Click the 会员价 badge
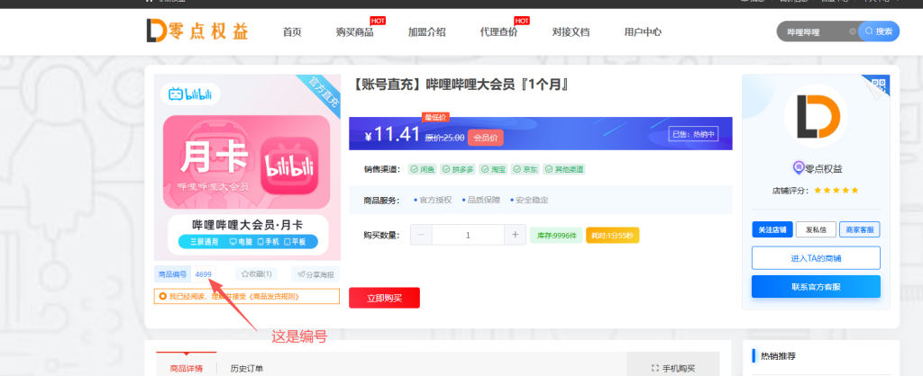Screen dimensions: 923x376 [486, 138]
